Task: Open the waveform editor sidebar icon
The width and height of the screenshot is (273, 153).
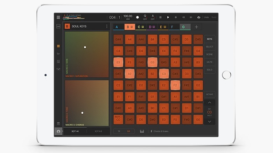Action: [58, 54]
